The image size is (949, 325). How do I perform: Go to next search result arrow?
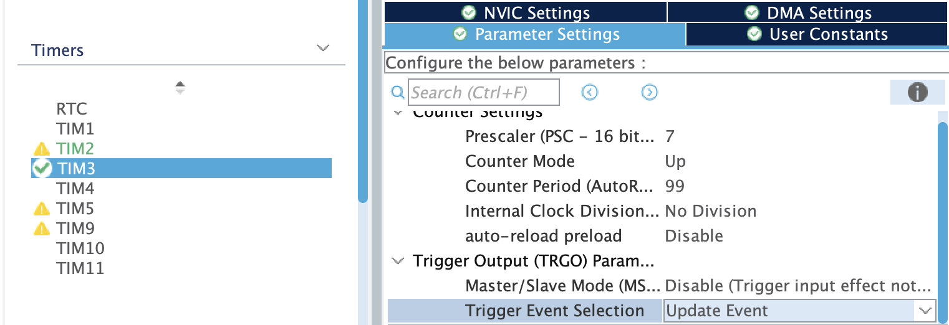pos(650,93)
